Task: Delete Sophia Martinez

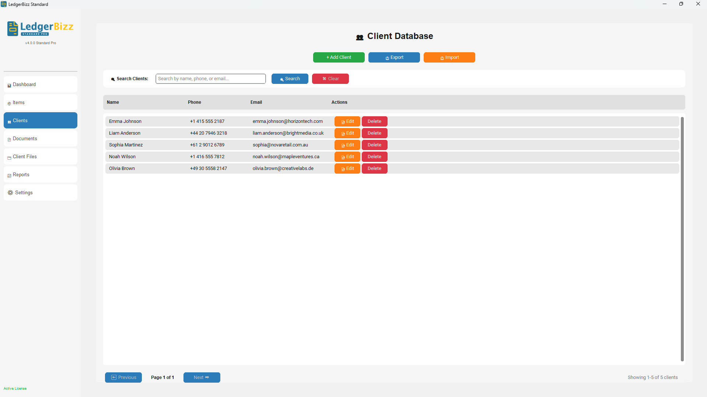Action: [x=374, y=145]
